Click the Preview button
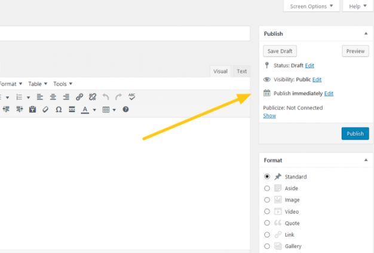The height and width of the screenshot is (253, 374). pos(355,51)
